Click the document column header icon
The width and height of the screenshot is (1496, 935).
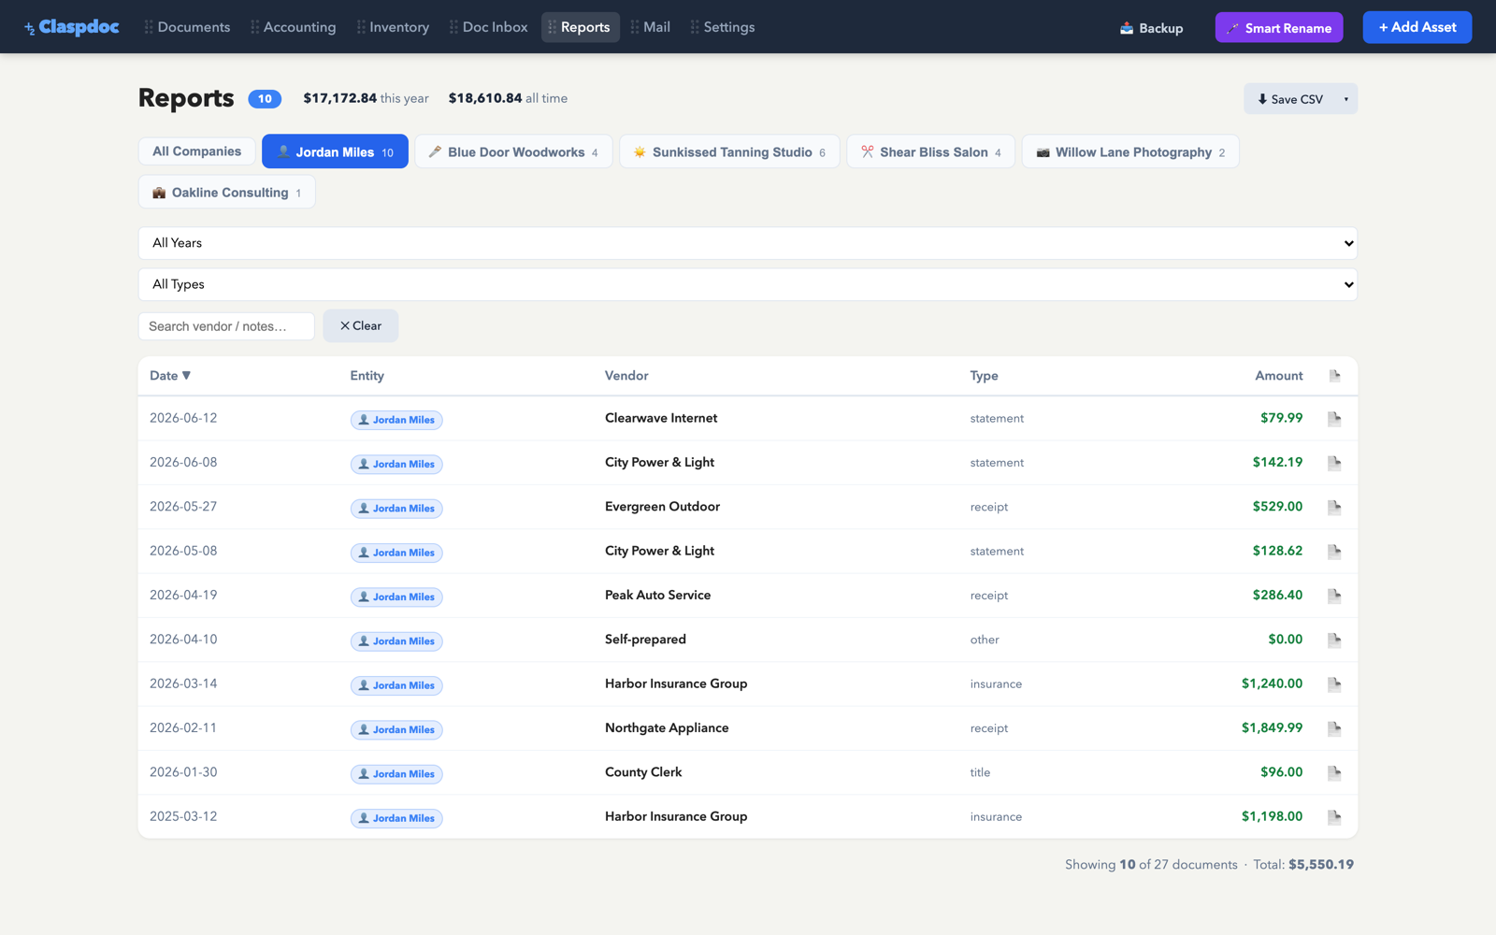tap(1334, 376)
